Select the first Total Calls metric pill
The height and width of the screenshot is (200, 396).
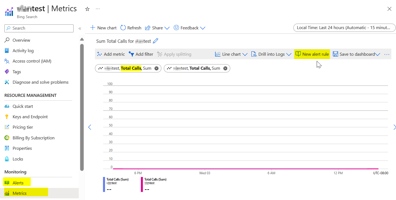pos(128,68)
